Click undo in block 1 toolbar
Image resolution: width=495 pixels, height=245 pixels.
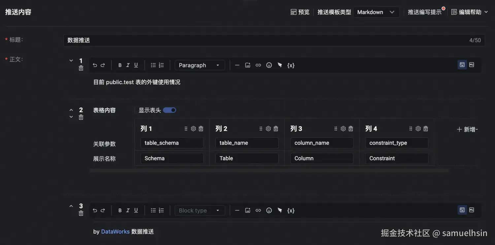[x=95, y=65]
